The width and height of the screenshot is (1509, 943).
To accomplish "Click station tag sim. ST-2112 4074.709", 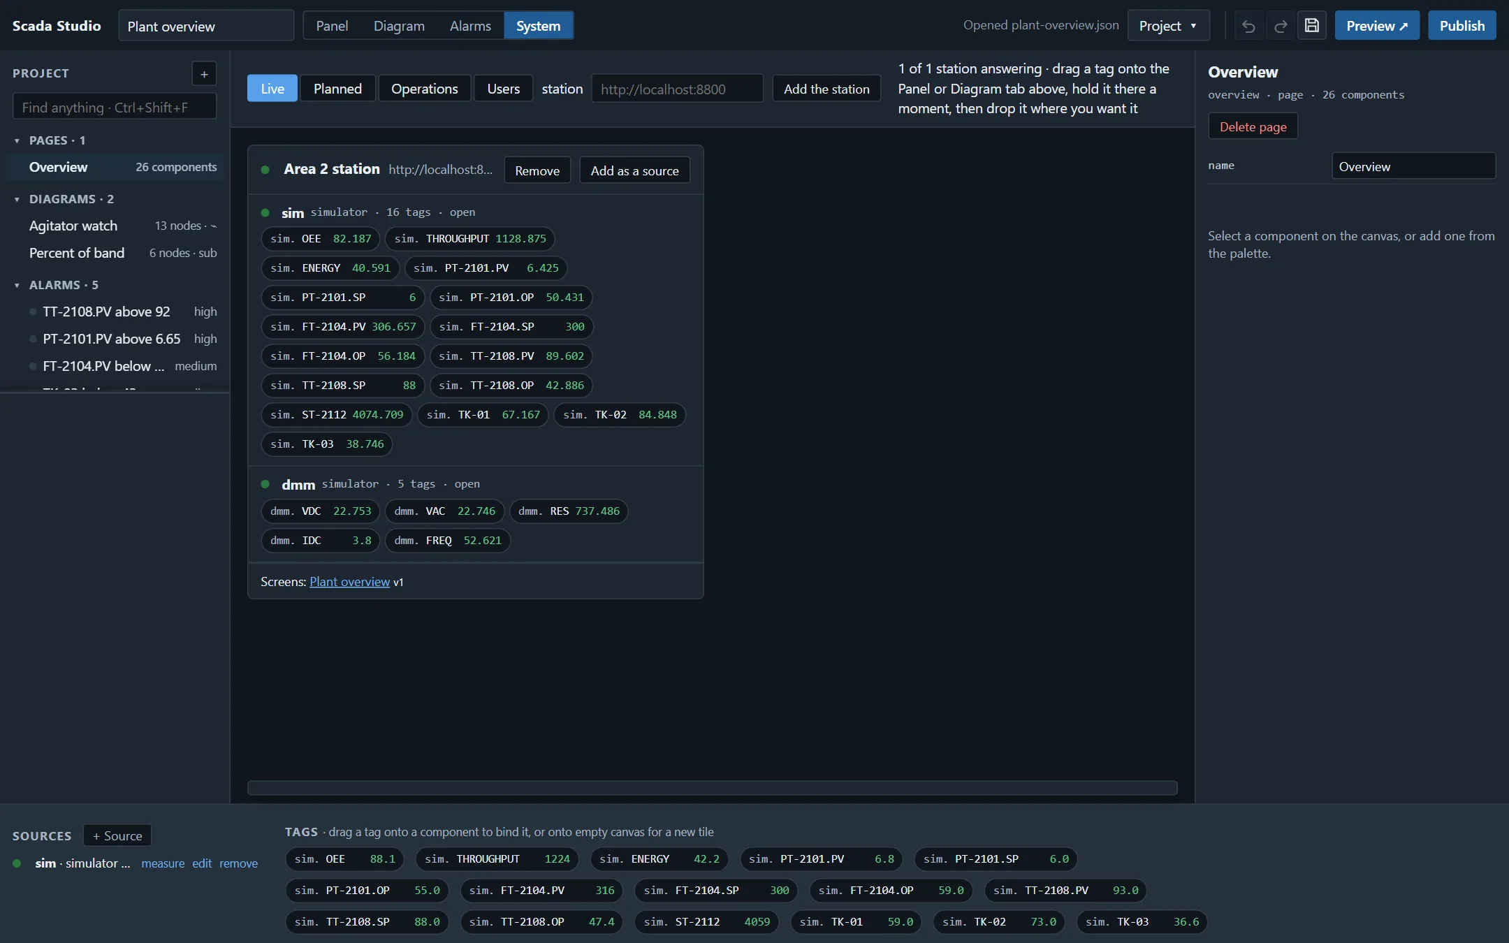I will [x=337, y=415].
